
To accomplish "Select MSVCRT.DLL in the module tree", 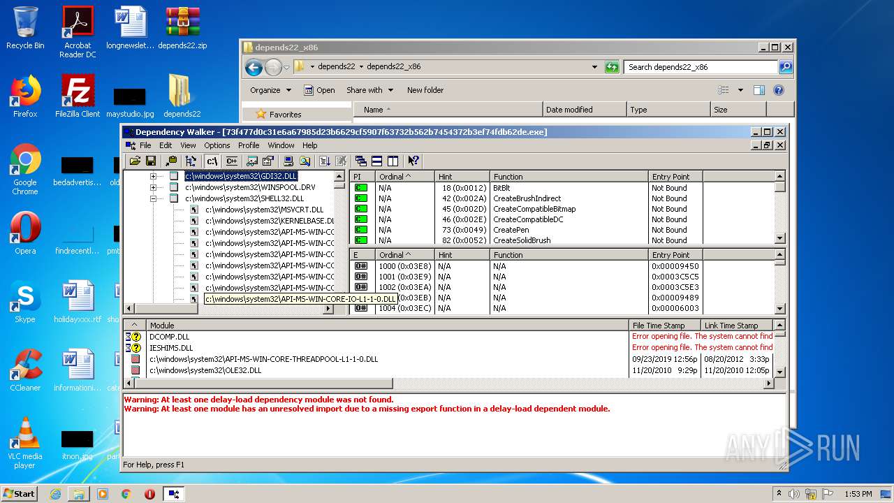I will tap(264, 210).
